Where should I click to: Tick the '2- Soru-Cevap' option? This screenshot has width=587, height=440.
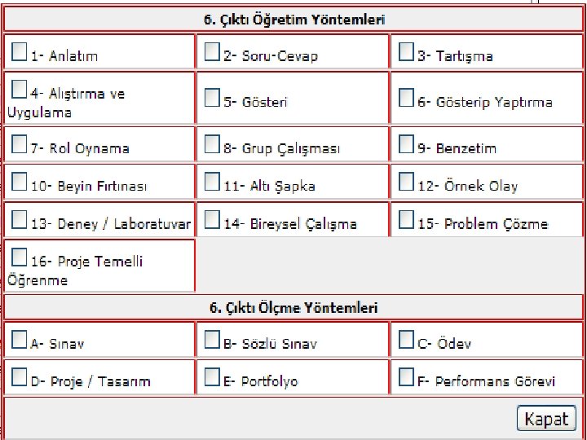[212, 53]
